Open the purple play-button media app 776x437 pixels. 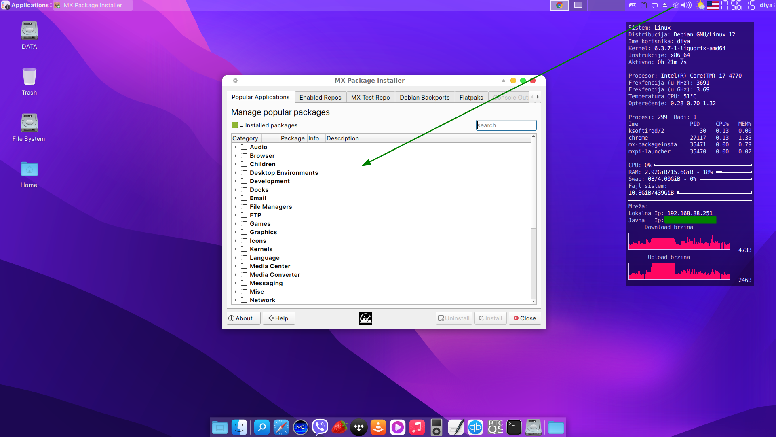398,427
